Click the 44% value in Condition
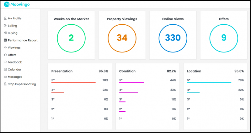 click(x=173, y=80)
